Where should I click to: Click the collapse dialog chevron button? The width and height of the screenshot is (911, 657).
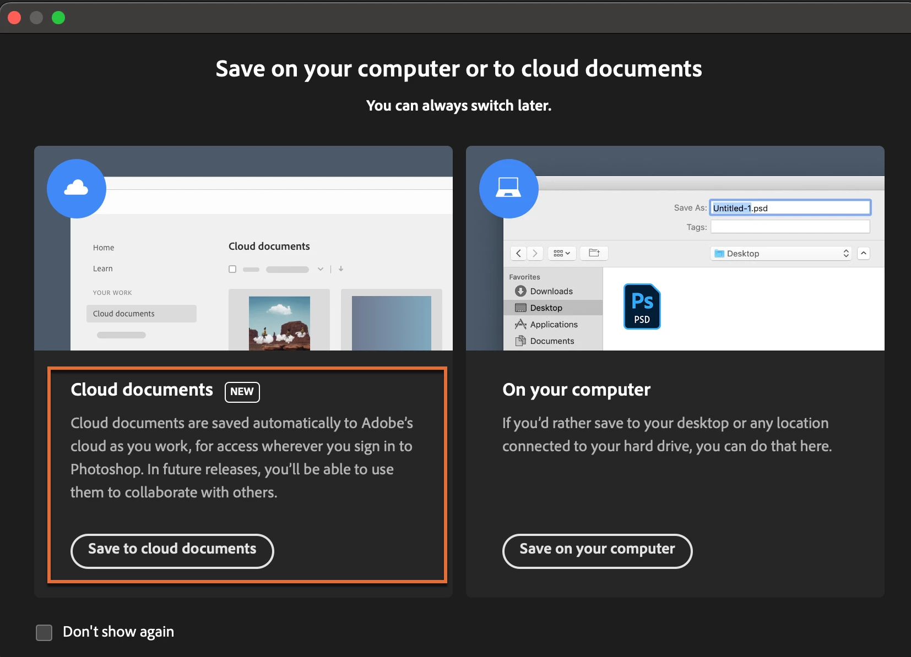(x=864, y=253)
